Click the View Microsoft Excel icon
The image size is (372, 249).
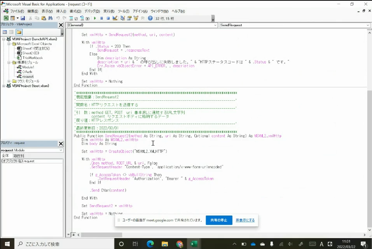pos(6,18)
